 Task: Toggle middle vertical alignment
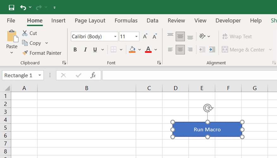tap(180, 36)
